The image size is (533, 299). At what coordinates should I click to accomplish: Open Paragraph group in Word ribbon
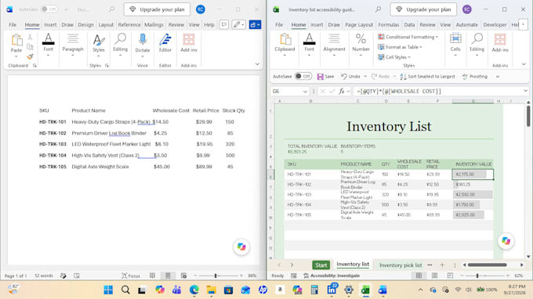73,45
